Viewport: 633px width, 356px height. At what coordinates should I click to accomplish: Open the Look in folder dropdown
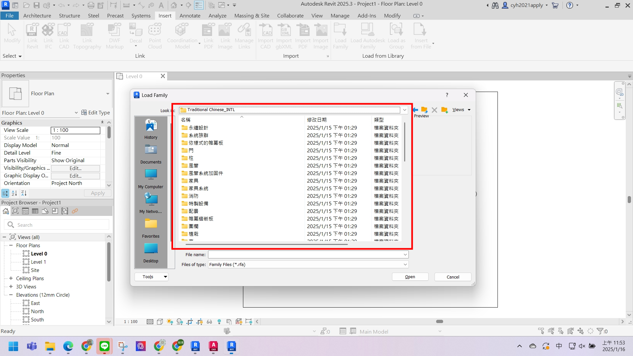[x=405, y=110]
